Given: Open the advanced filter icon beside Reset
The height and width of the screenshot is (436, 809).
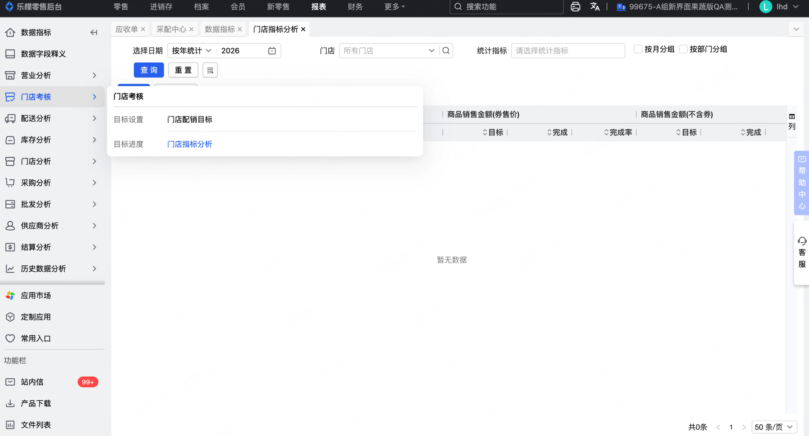Looking at the screenshot, I should 210,70.
